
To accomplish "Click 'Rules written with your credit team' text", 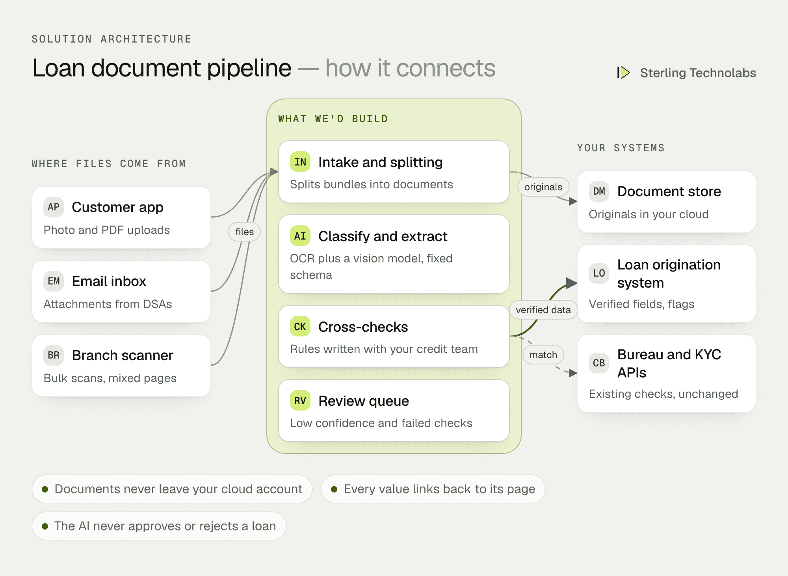I will coord(384,349).
